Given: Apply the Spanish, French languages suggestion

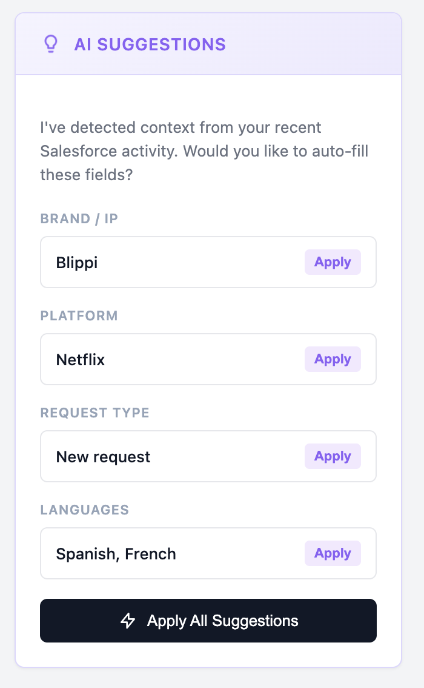Looking at the screenshot, I should click(333, 553).
